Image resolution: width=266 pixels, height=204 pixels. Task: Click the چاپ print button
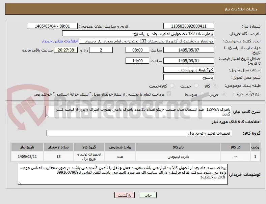(x=148, y=195)
